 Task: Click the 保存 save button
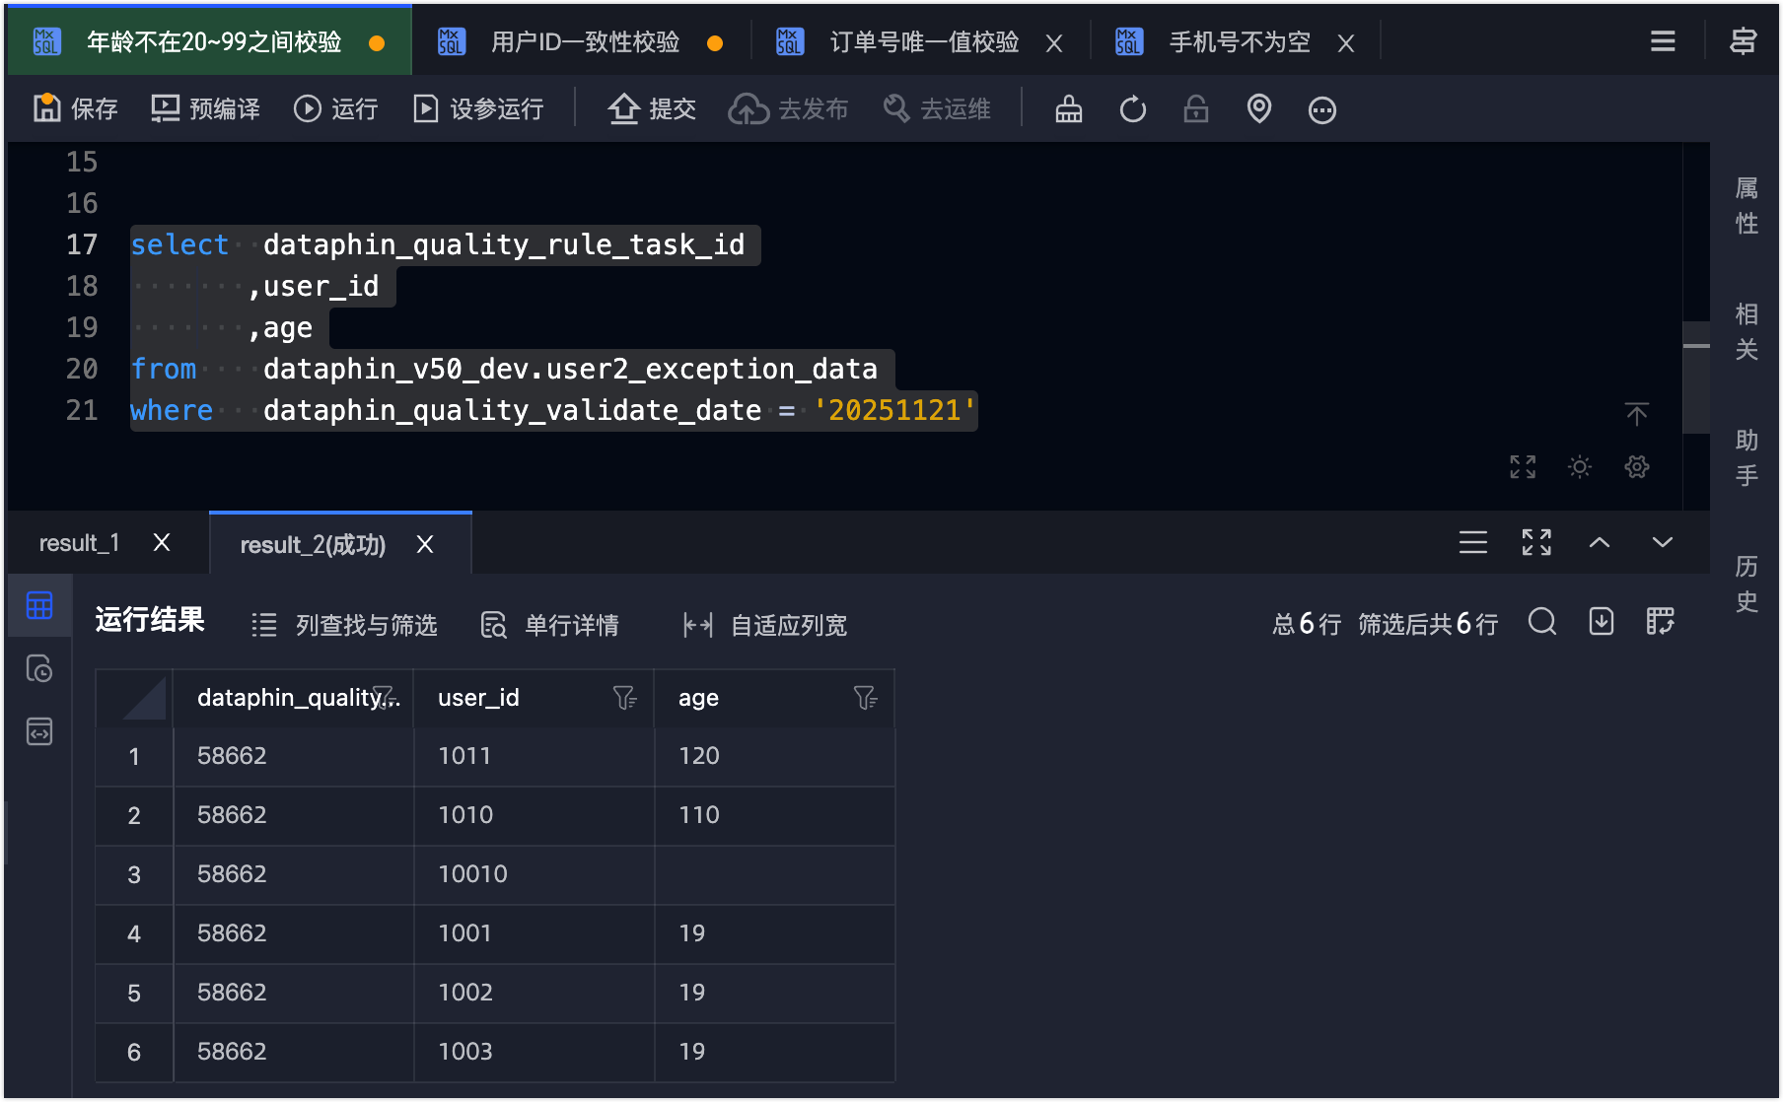point(75,108)
